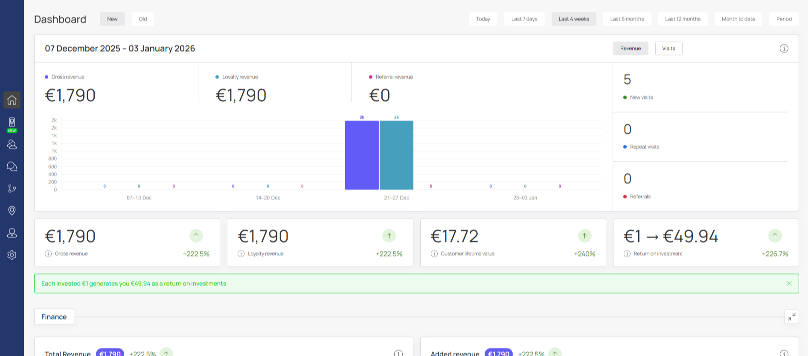Image resolution: width=808 pixels, height=356 pixels.
Task: Open the referral branch sidebar icon
Action: point(12,189)
